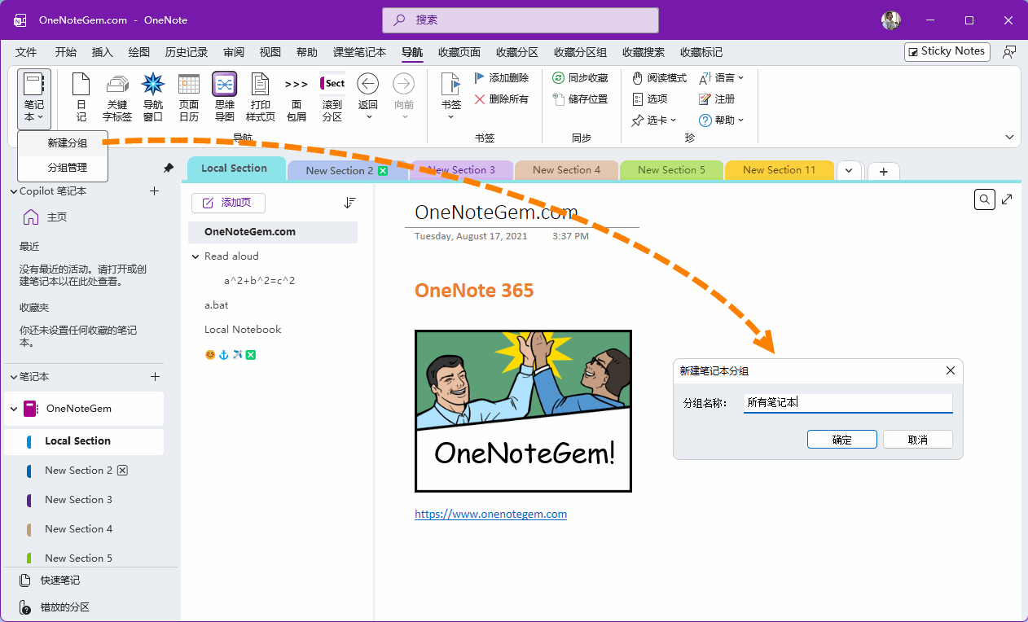The image size is (1028, 622).
Task: Add a notebook in 笔记本 group plus
Action: point(155,377)
